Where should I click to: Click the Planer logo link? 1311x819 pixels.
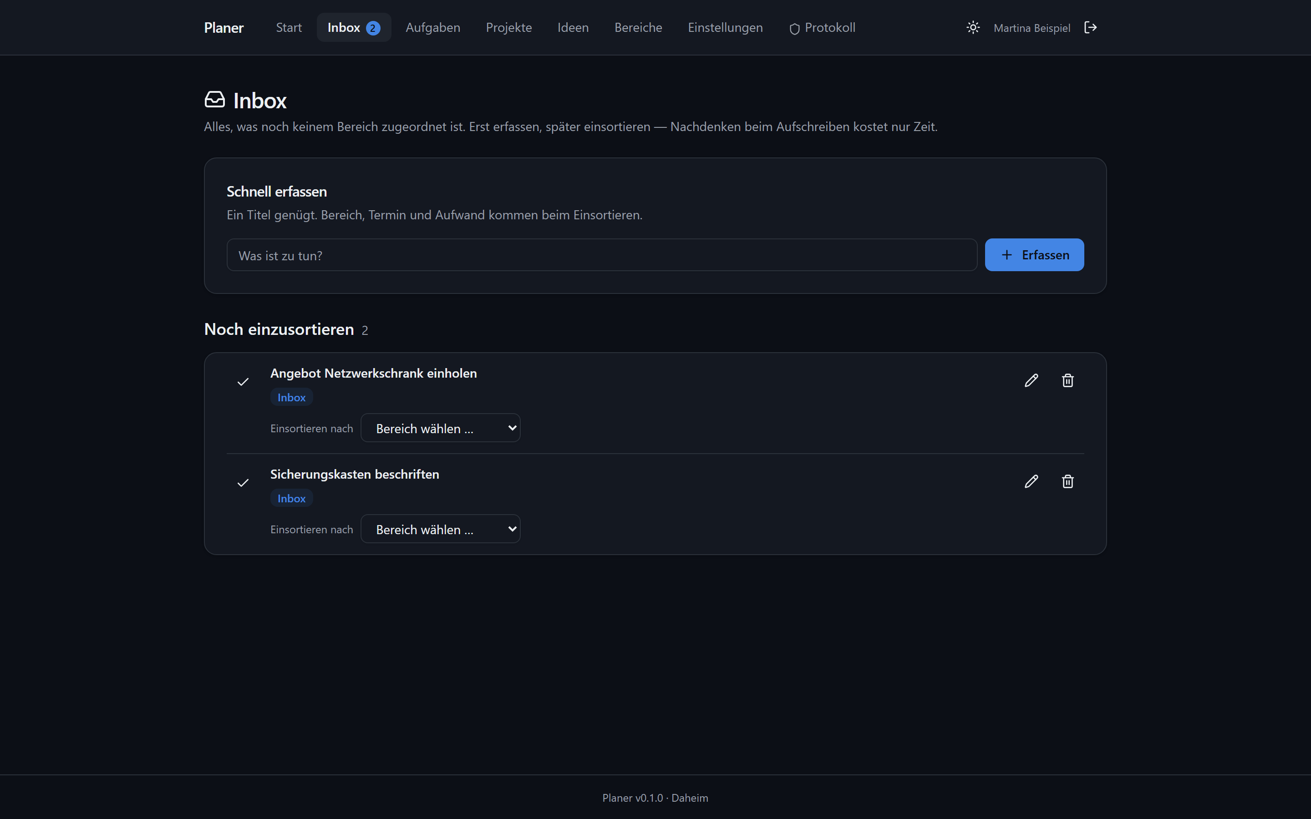[x=224, y=28]
